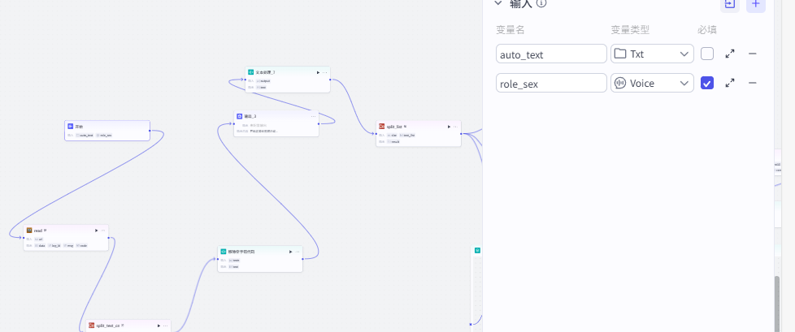The width and height of the screenshot is (795, 332).
Task: Run the split_list node
Action: click(448, 127)
